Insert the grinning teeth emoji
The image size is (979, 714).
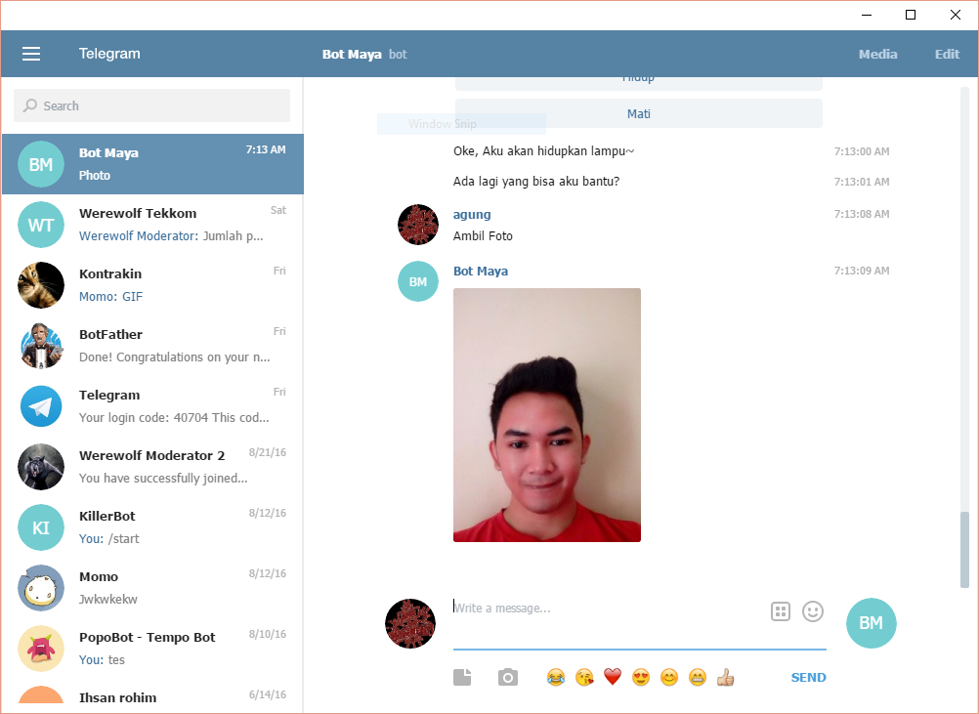[x=698, y=677]
